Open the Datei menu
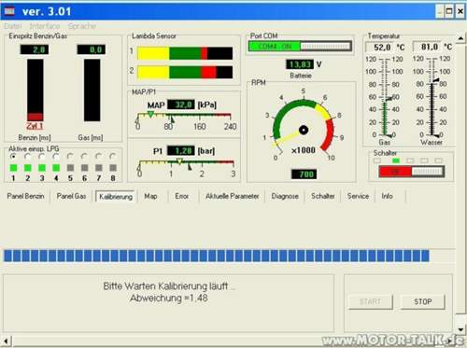Image resolution: width=467 pixels, height=348 pixels. click(x=13, y=26)
